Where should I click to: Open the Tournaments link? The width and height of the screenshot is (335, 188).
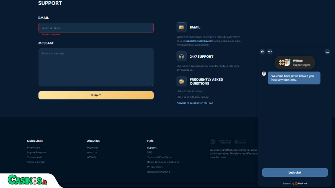[35, 157]
